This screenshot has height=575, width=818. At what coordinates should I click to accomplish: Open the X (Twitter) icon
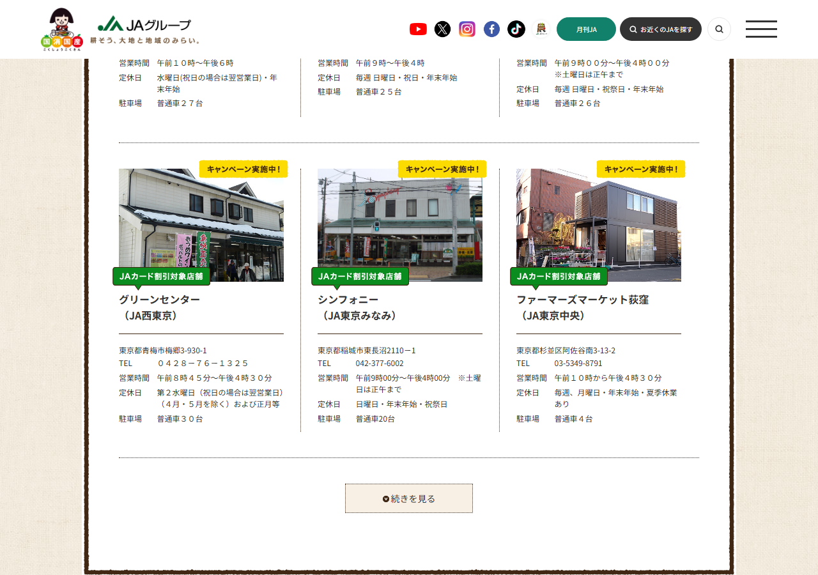[442, 29]
